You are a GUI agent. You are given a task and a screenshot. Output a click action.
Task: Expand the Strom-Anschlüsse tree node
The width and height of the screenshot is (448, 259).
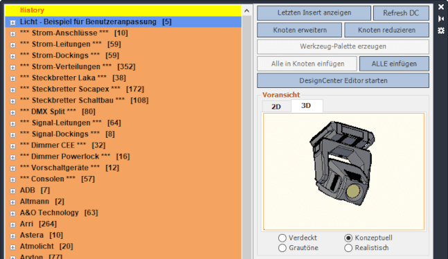point(12,34)
